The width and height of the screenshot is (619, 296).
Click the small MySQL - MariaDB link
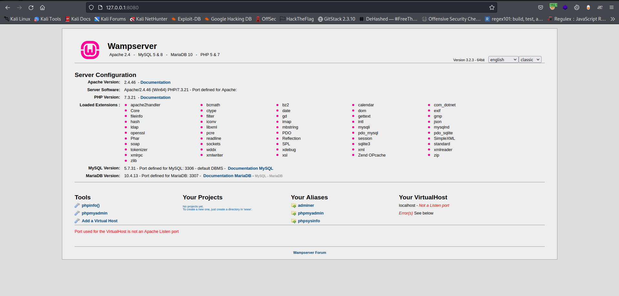tap(269, 176)
